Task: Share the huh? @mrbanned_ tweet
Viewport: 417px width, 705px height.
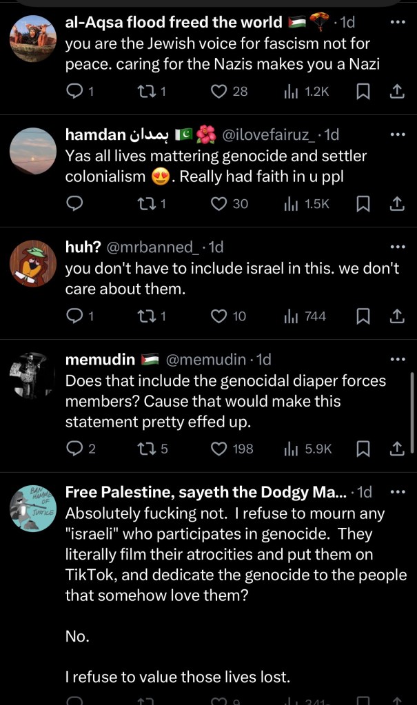Action: pyautogui.click(x=396, y=316)
